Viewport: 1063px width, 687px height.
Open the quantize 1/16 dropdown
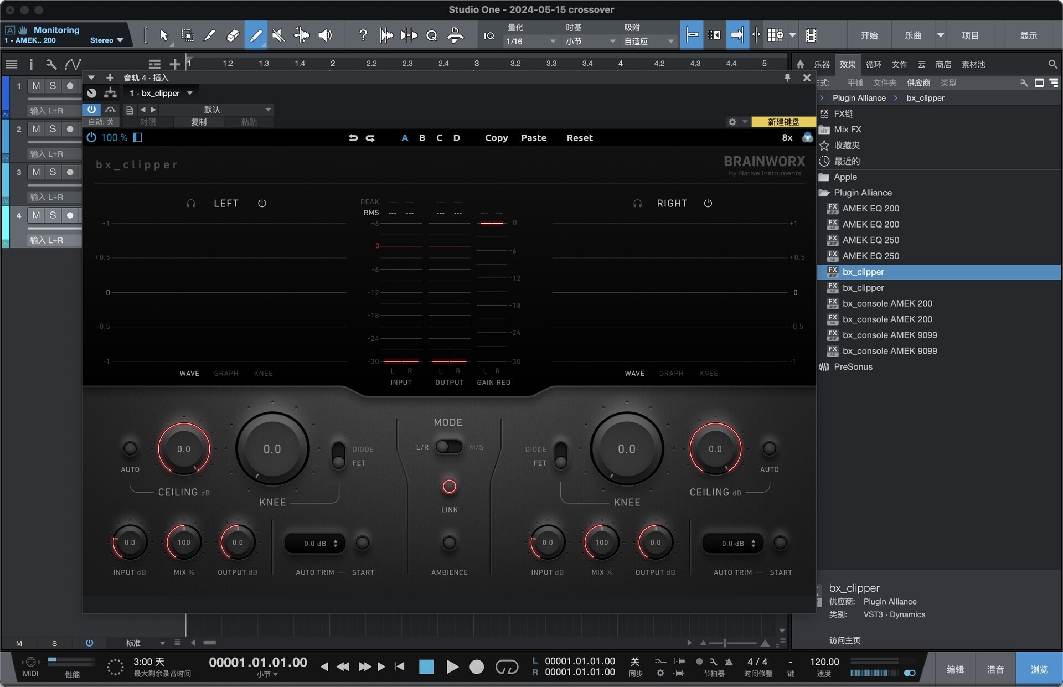coord(531,42)
